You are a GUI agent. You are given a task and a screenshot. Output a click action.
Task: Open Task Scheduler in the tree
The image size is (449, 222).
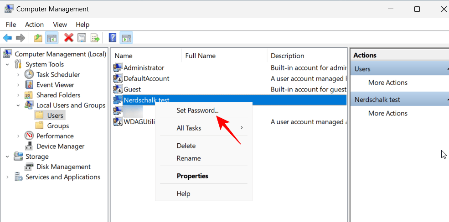[x=58, y=75]
